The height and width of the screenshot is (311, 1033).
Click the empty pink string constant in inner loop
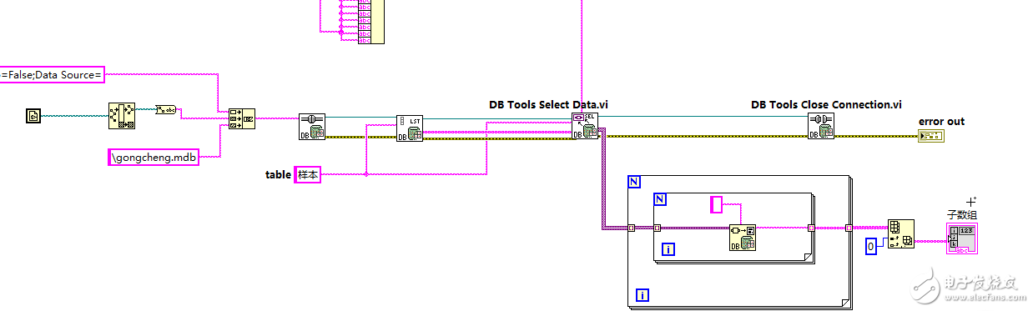716,204
